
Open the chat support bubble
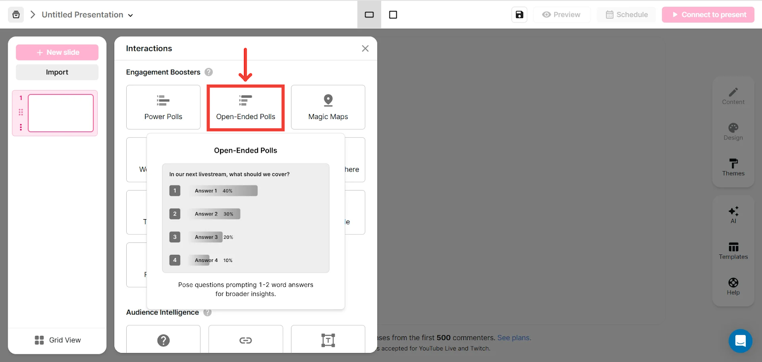pyautogui.click(x=740, y=341)
